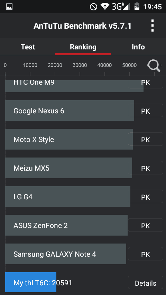Tap the battery icon in status bar
The height and width of the screenshot is (295, 166).
[137, 7]
